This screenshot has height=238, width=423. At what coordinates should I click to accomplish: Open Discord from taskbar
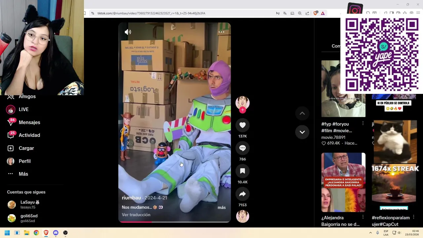[56, 233]
